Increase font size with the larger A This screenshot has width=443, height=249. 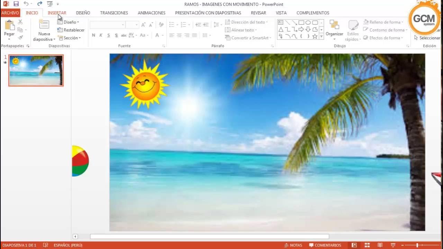point(143,25)
